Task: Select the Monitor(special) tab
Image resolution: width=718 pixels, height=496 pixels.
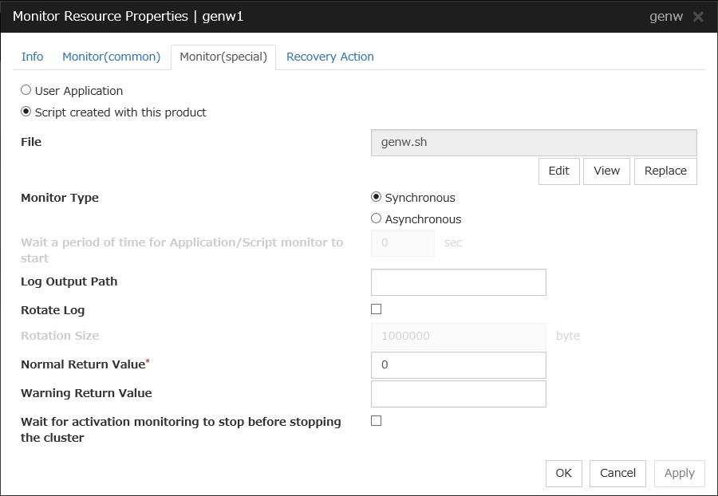Action: [x=223, y=57]
